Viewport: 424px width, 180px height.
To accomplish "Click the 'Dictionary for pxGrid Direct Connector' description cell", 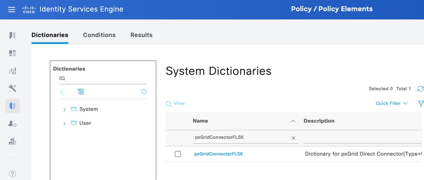I will tap(363, 154).
